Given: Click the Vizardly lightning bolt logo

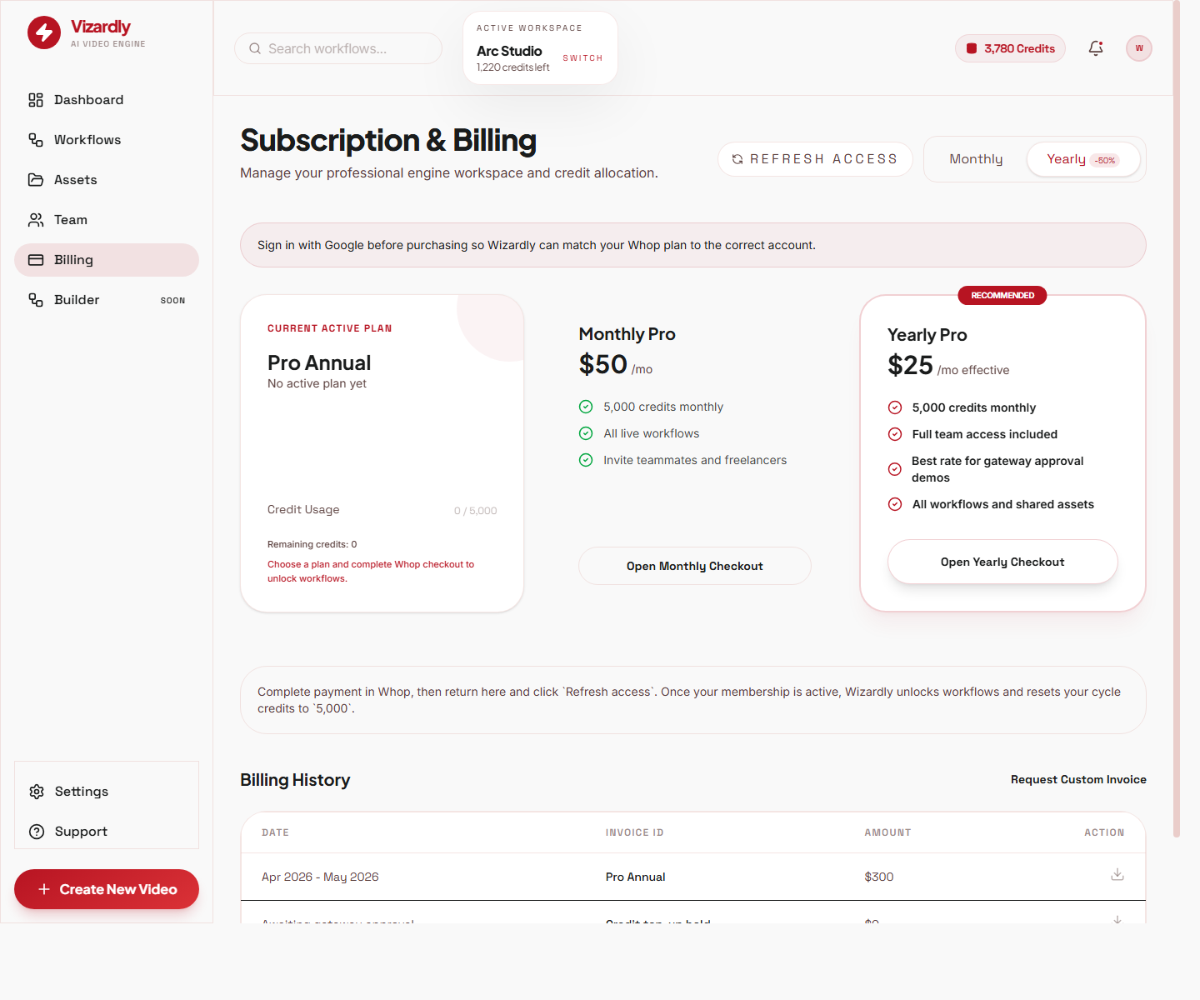Looking at the screenshot, I should pyautogui.click(x=44, y=33).
